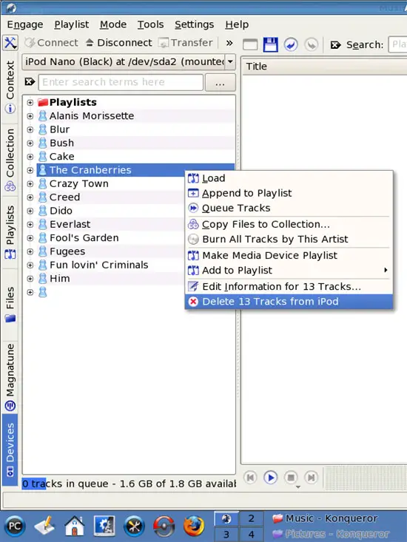Click the Title column header

324,67
